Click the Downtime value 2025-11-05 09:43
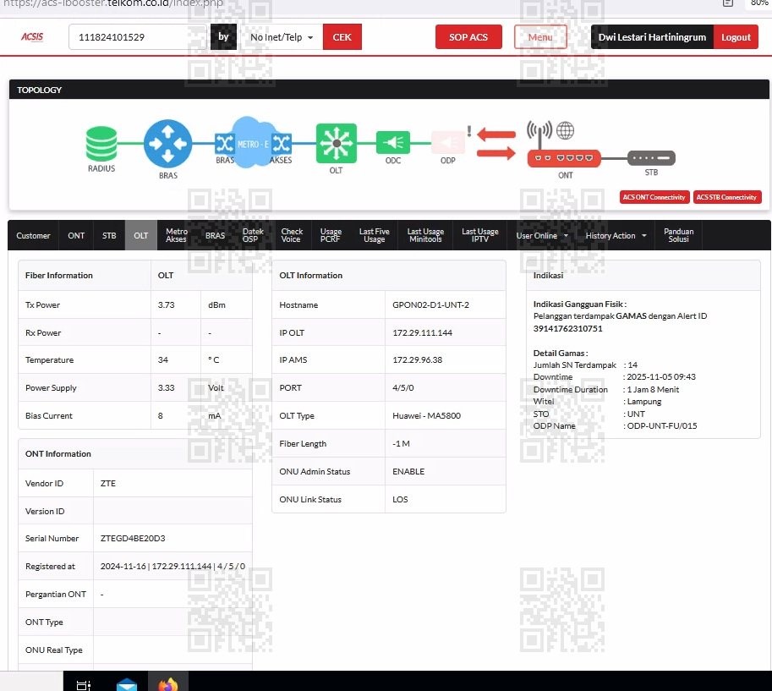This screenshot has height=691, width=772. (660, 376)
